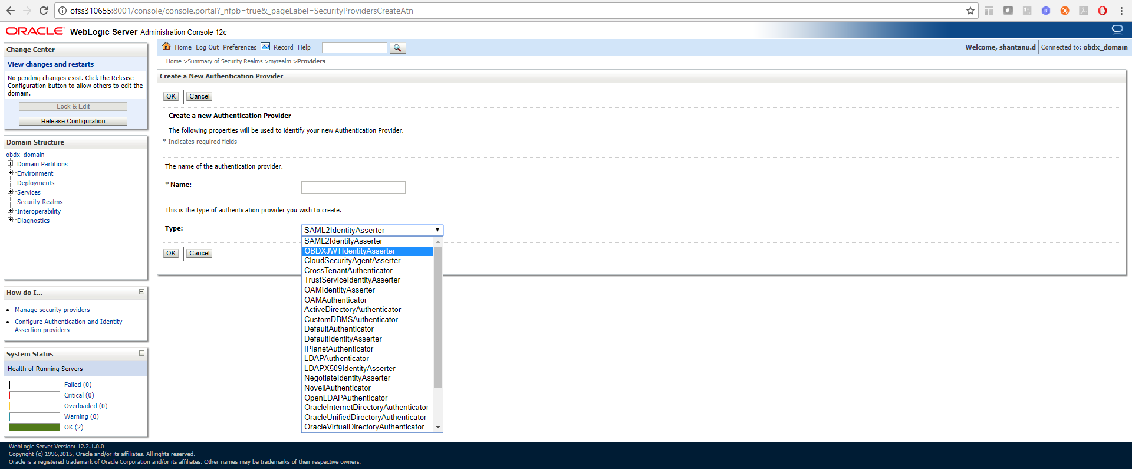Image resolution: width=1132 pixels, height=469 pixels.
Task: Click the dropdown list scrollbar thumb
Action: 437,317
